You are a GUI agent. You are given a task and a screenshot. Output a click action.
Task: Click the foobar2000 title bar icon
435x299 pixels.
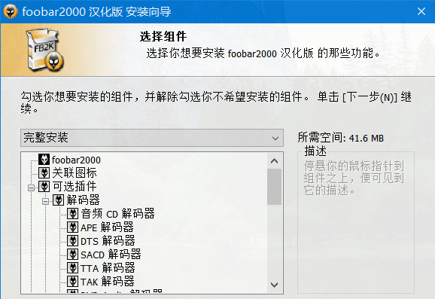point(11,11)
